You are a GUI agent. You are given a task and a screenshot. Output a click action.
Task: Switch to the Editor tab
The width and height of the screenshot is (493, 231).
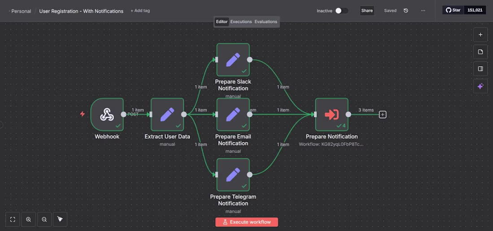pos(222,21)
